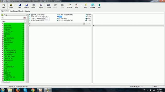Expand the Open button dropdown arrow
This screenshot has width=165, height=92.
[x=15, y=6]
